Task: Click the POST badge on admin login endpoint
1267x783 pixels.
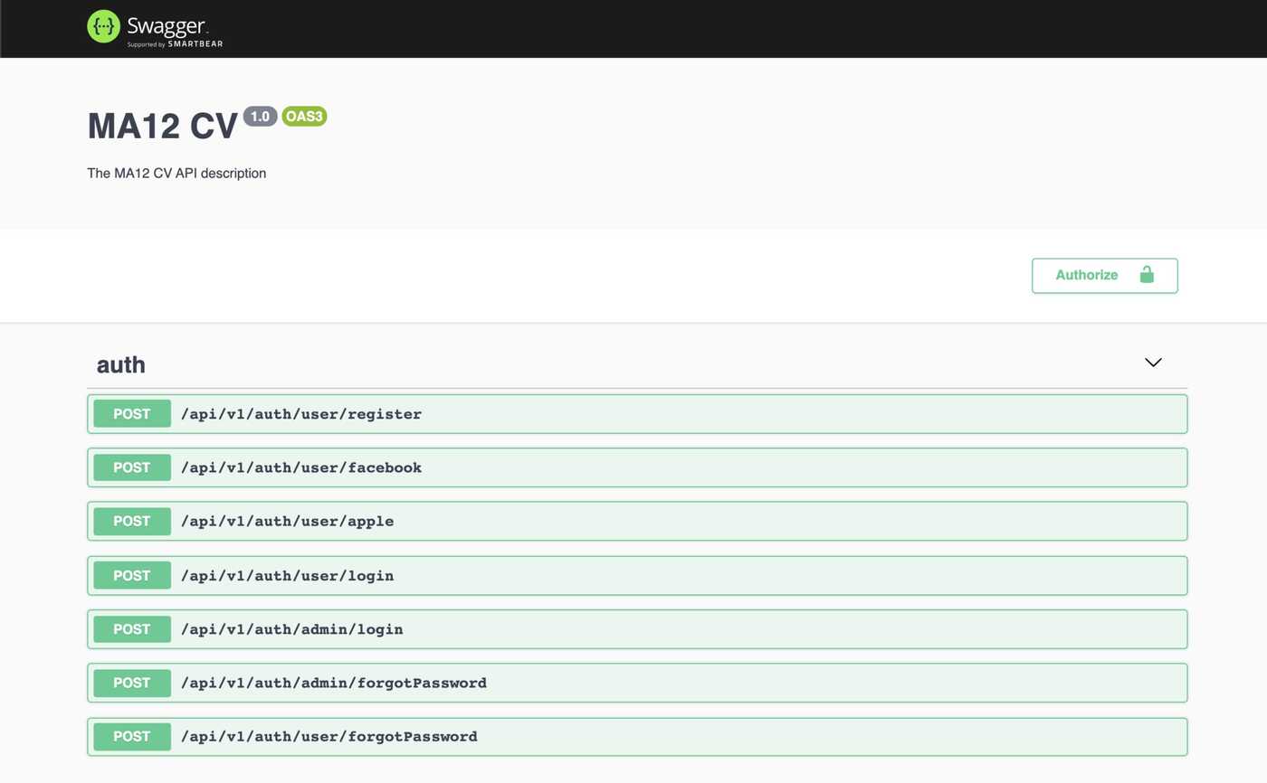Action: [x=131, y=628]
